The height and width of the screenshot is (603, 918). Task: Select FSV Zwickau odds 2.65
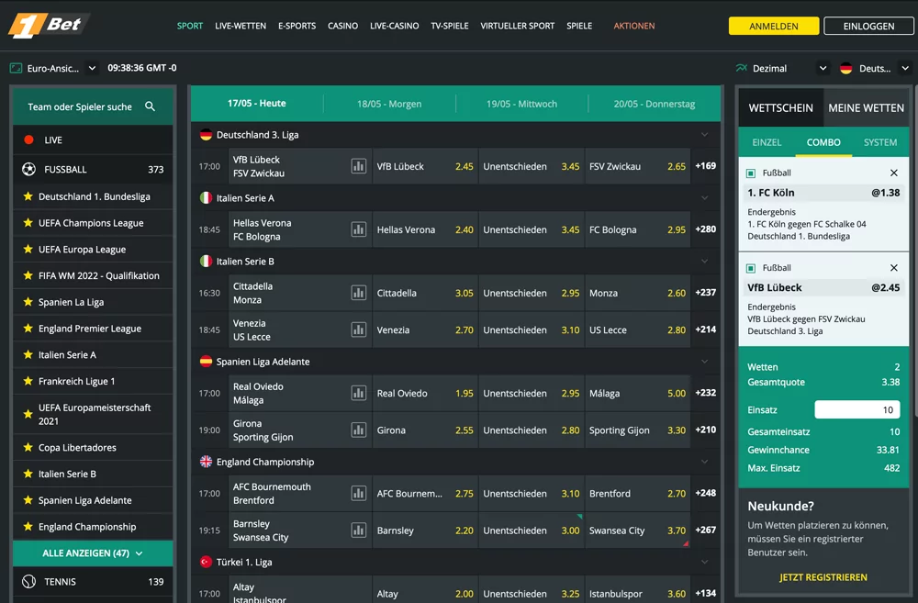tap(638, 166)
